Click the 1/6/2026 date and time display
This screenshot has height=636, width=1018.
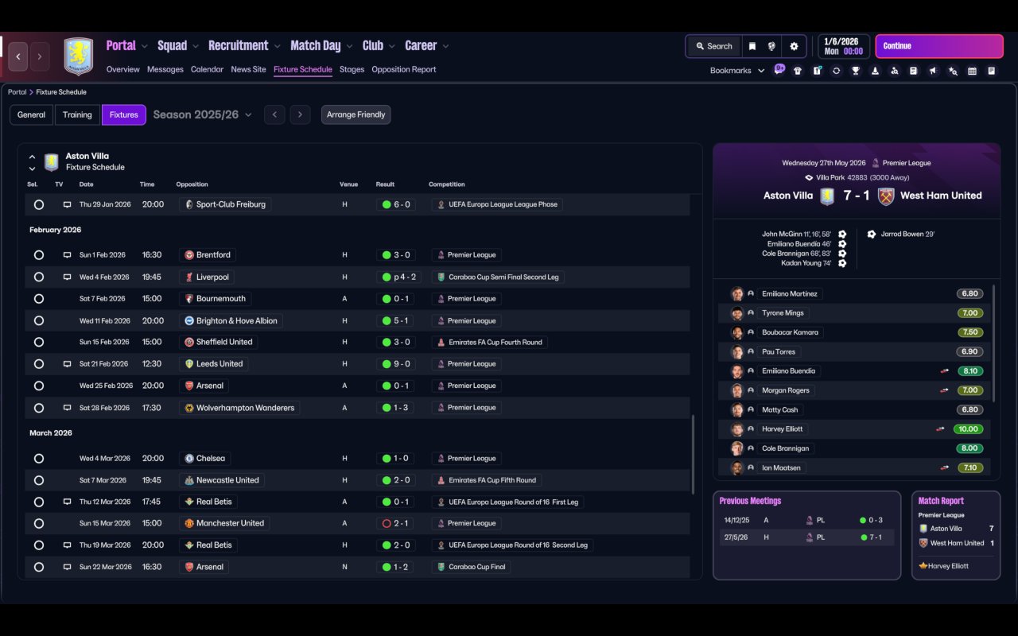pyautogui.click(x=843, y=46)
